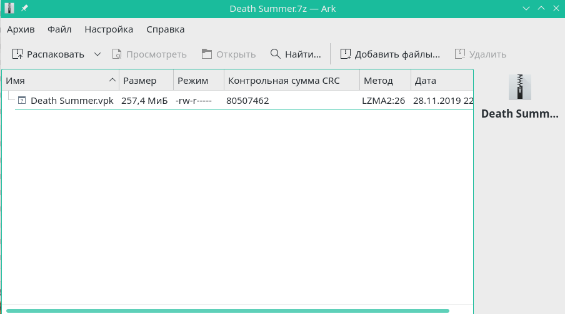
Task: Click the Death Summ... archive name label
Action: coord(519,114)
